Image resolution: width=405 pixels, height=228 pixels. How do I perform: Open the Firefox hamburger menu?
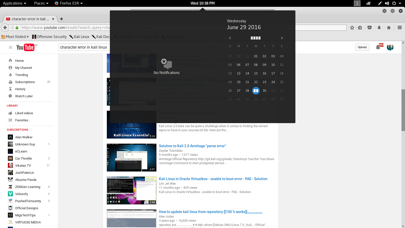click(400, 28)
